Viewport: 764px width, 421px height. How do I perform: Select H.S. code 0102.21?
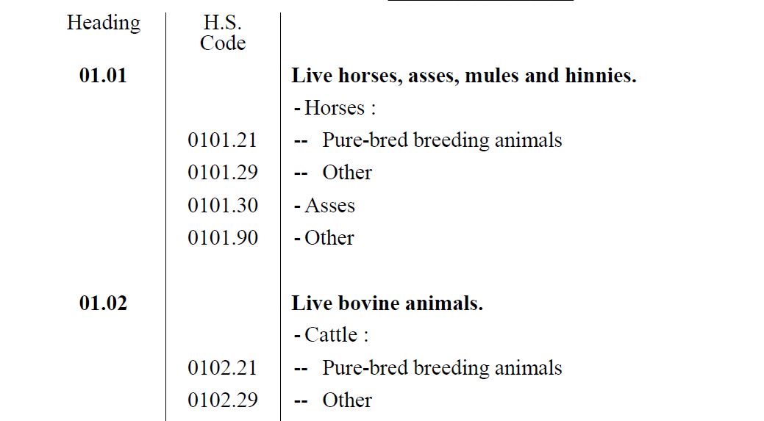click(x=222, y=367)
